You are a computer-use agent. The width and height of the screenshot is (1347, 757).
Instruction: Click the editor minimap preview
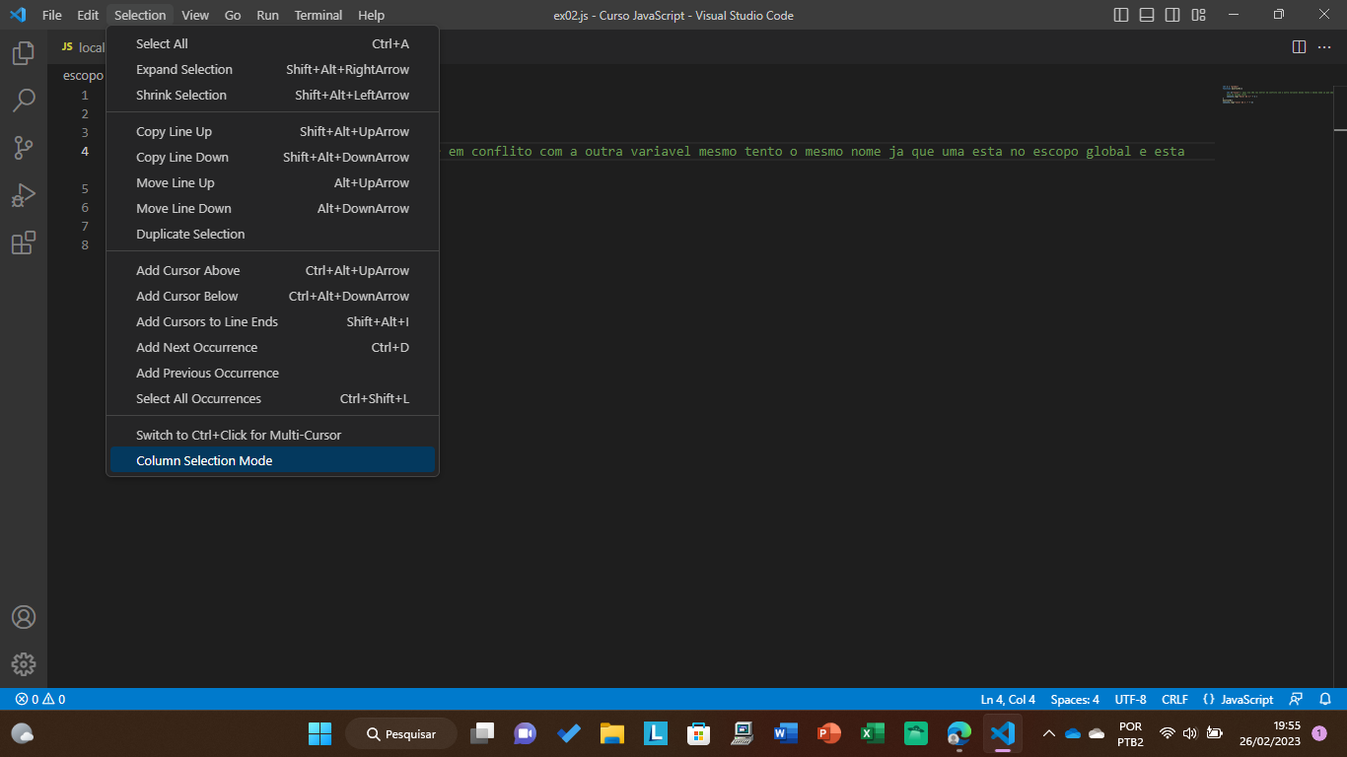[x=1277, y=95]
